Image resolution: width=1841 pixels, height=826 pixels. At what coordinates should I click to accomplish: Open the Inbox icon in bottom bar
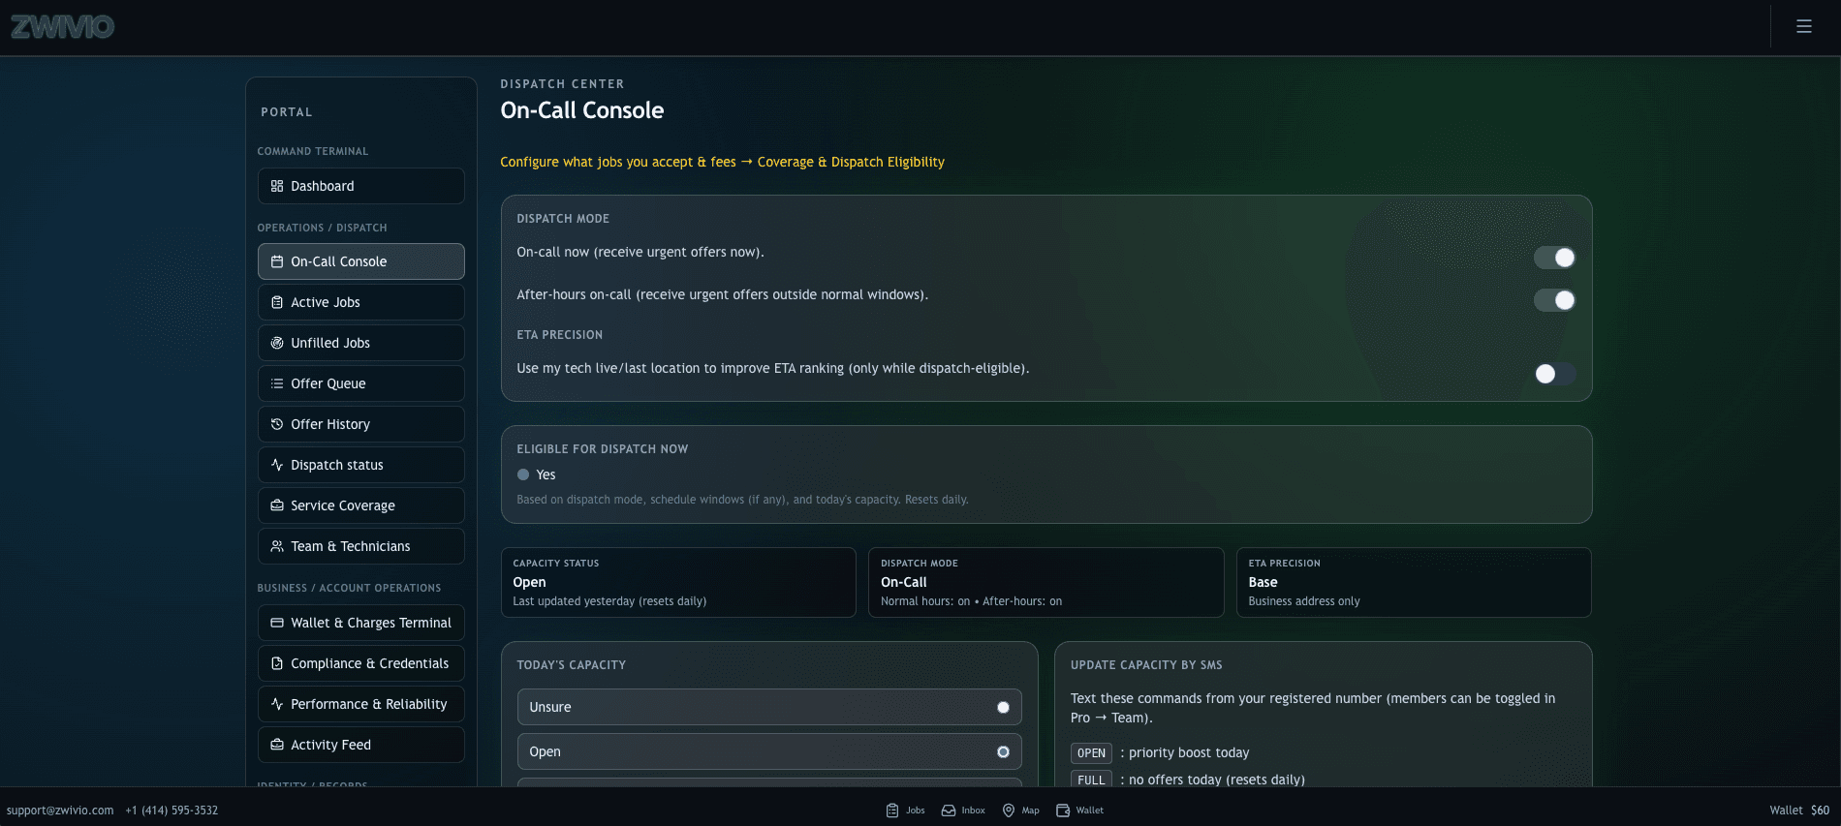pyautogui.click(x=949, y=811)
